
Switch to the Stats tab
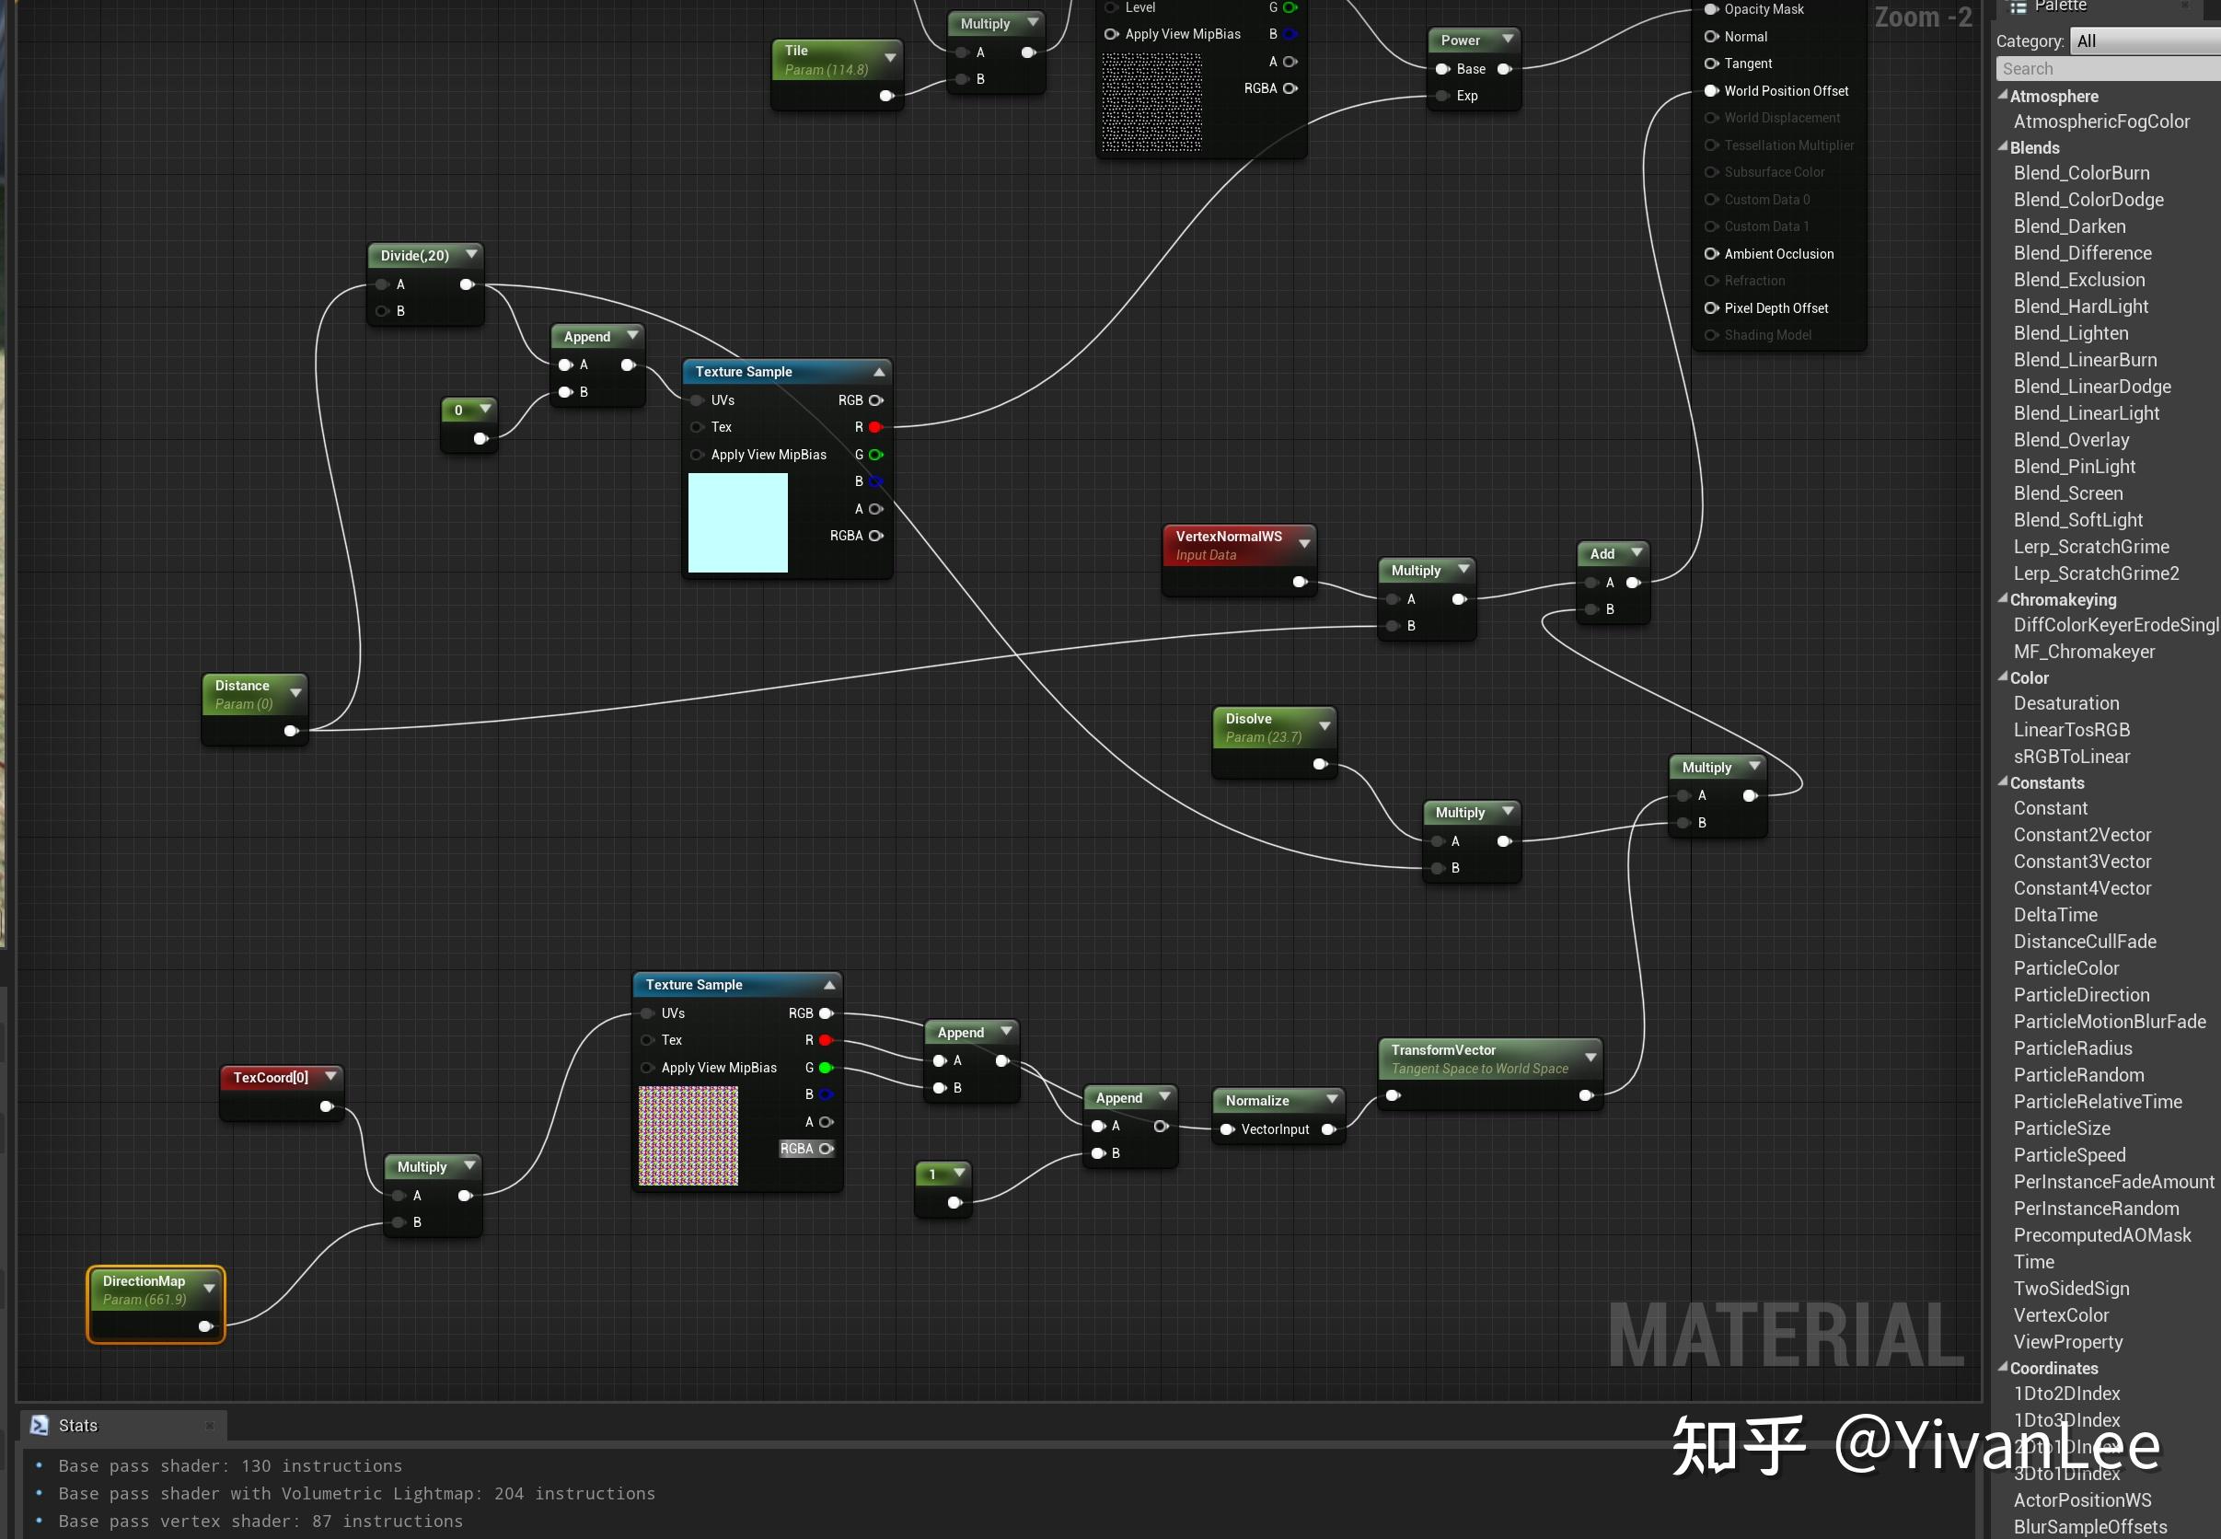coord(78,1425)
